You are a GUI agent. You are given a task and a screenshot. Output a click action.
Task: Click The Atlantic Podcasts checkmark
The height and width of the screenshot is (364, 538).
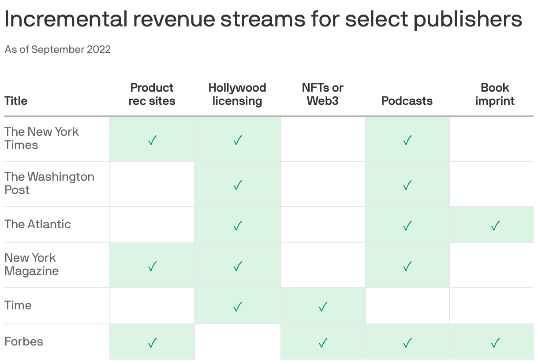coord(407,226)
